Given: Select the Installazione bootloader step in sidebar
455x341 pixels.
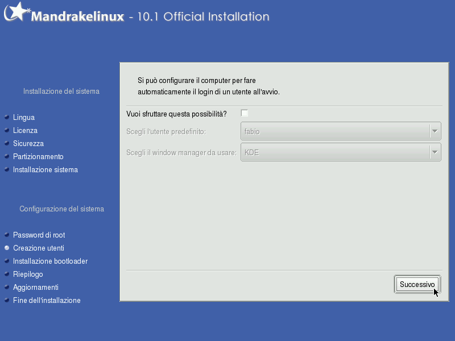Looking at the screenshot, I should tap(51, 261).
